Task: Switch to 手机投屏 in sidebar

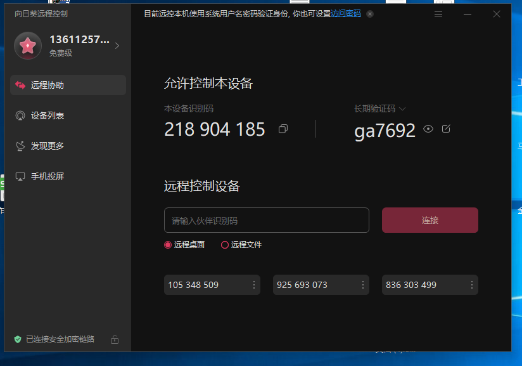Action: coord(48,176)
